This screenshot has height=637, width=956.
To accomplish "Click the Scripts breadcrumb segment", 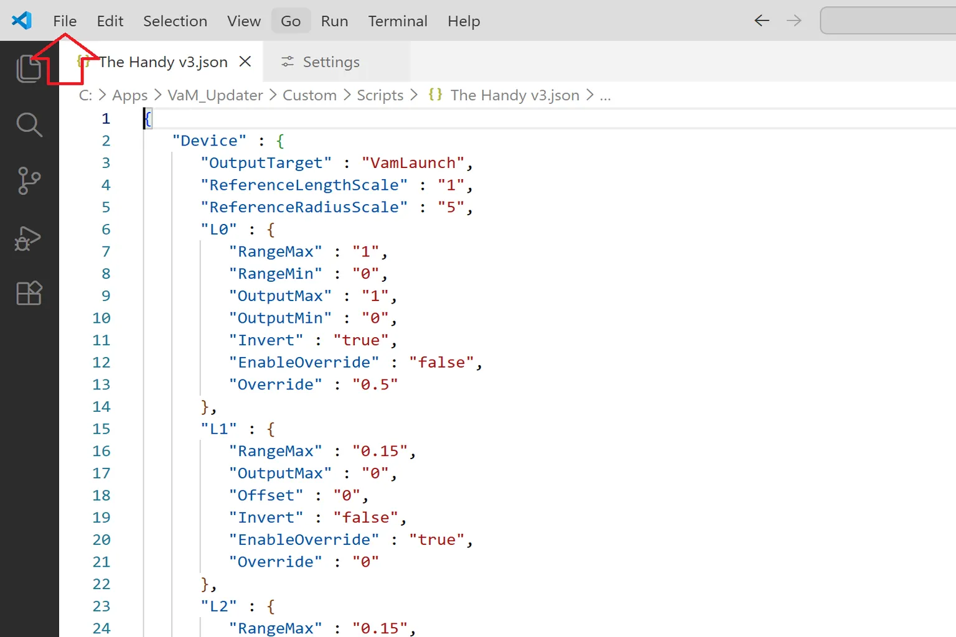I will 380,95.
